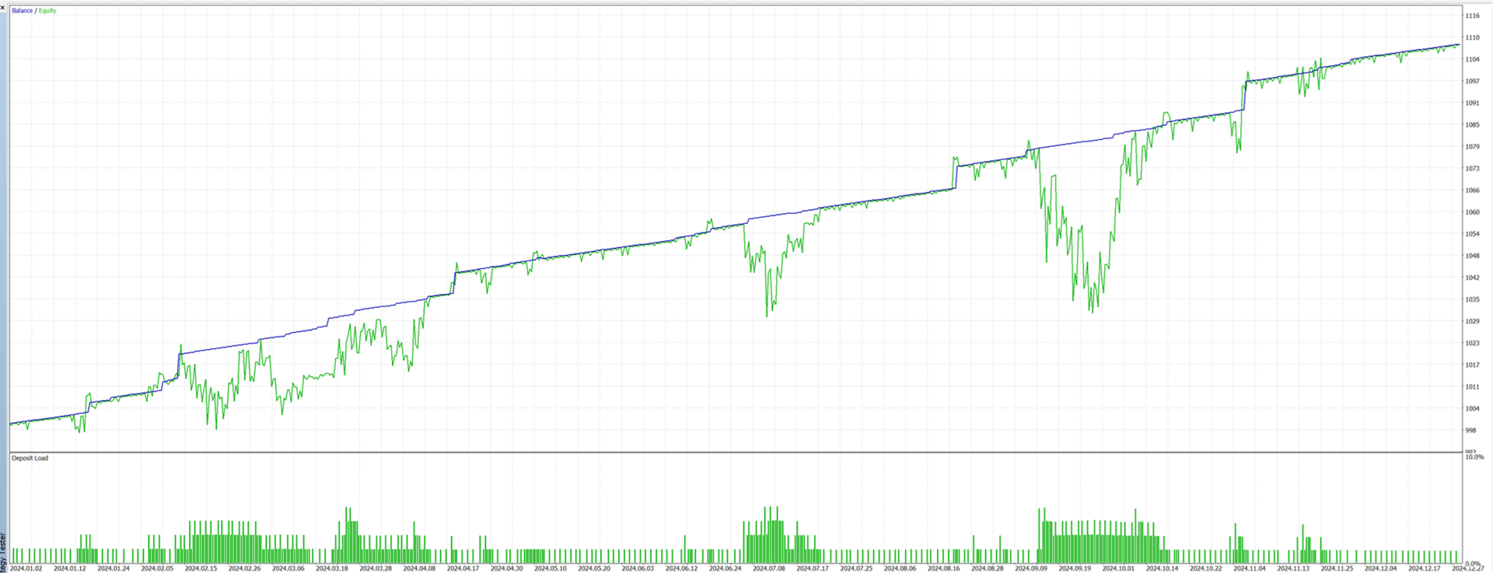Click the 1116 value on the price axis
The width and height of the screenshot is (1493, 573).
click(1472, 16)
